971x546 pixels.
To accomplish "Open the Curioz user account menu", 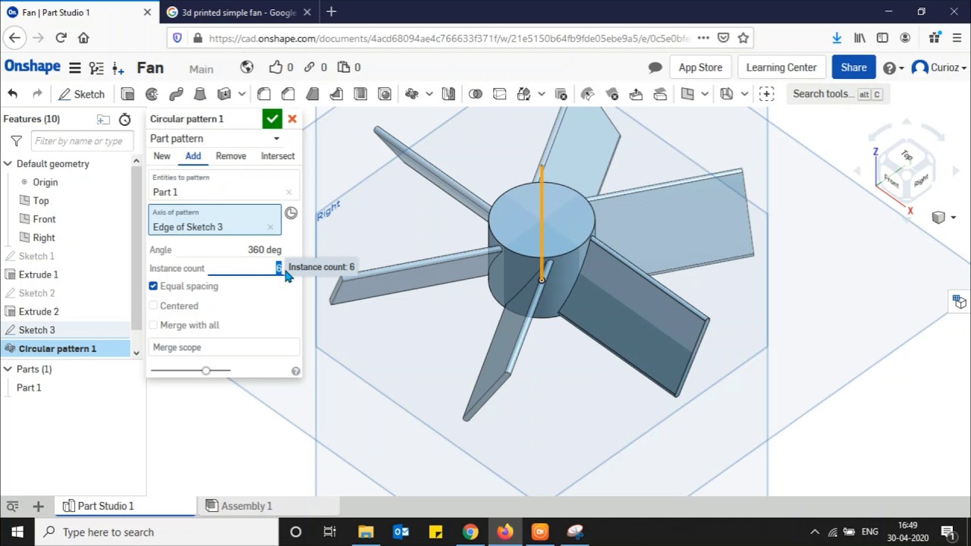I will pyautogui.click(x=939, y=67).
